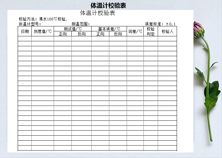222x158 pixels.
Task: Click the 校验方法 boiling water text line
Action: (43, 19)
